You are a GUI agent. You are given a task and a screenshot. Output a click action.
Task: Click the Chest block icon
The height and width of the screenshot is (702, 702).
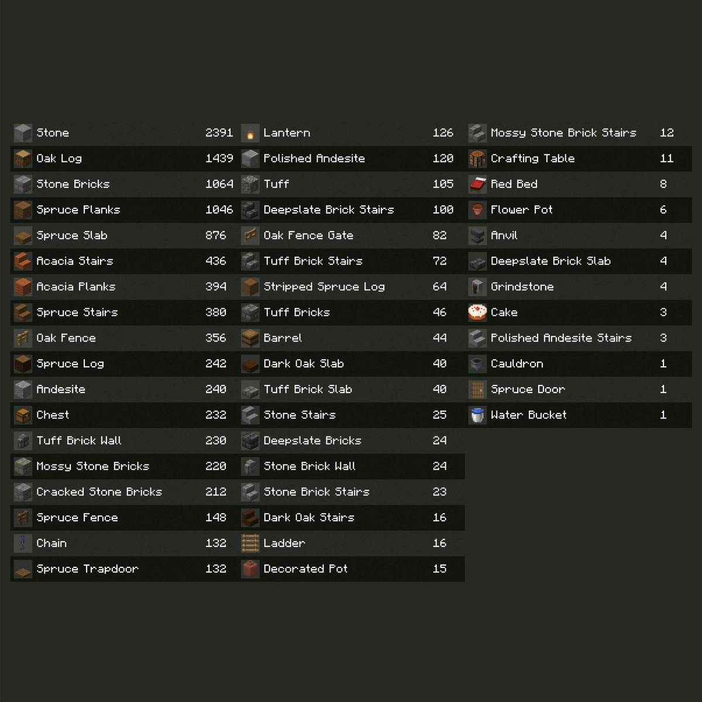coord(23,415)
